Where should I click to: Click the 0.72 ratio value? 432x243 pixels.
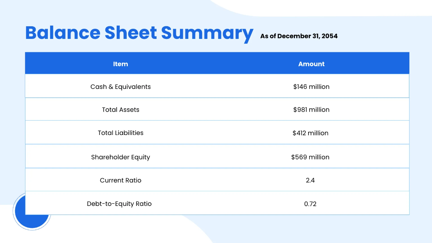[311, 203]
